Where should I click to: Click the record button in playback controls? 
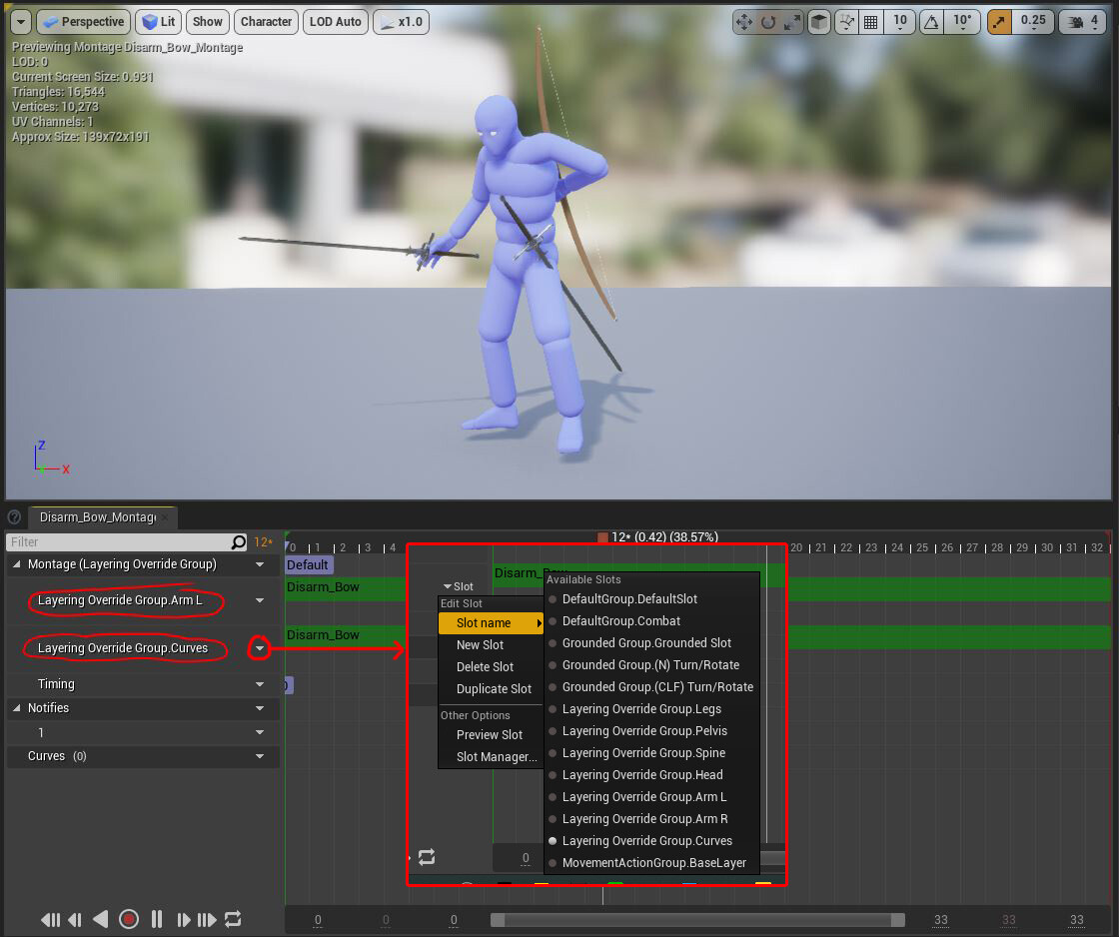point(128,919)
